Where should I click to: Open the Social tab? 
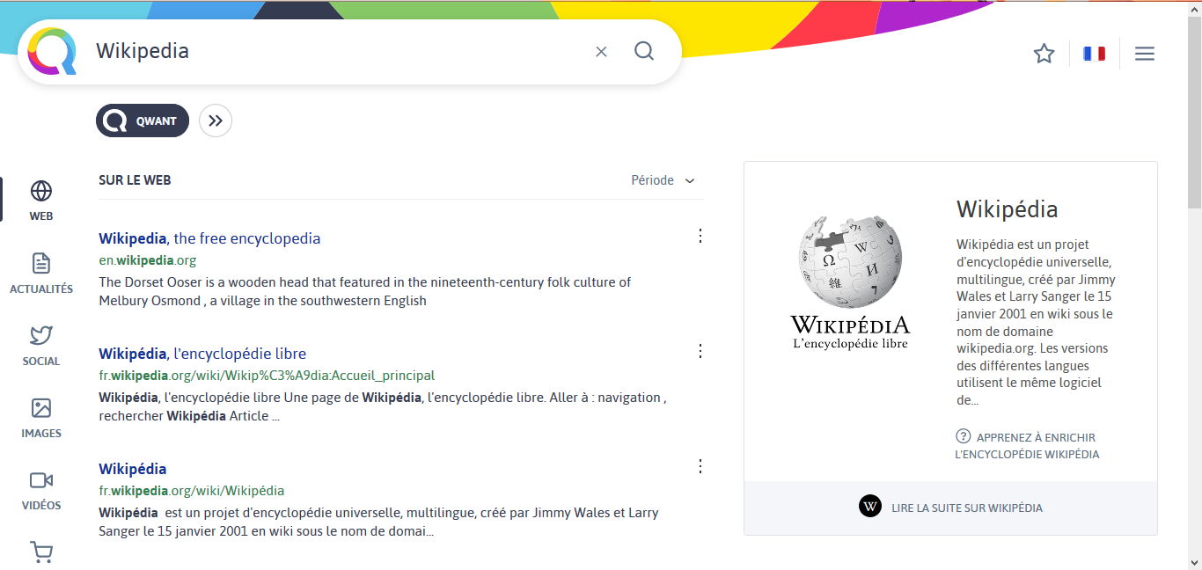pos(41,346)
